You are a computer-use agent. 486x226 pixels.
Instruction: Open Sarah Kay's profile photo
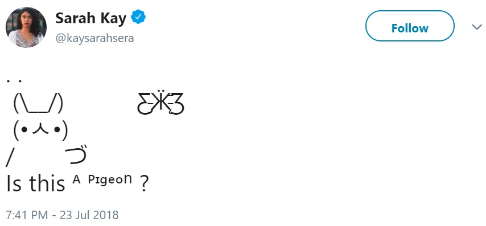click(26, 27)
